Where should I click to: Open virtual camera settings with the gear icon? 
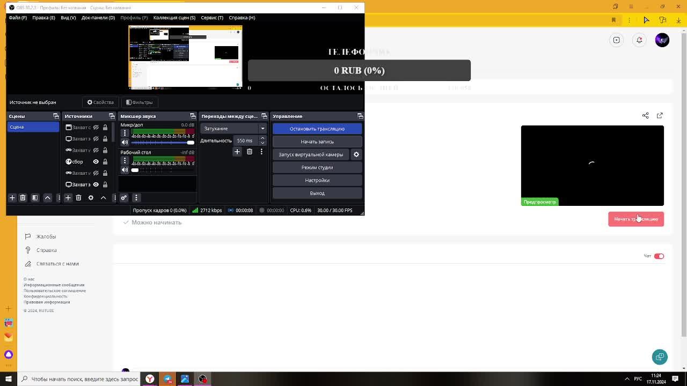pos(356,154)
